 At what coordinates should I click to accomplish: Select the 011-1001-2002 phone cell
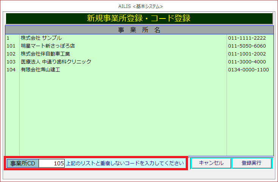coord(247,54)
